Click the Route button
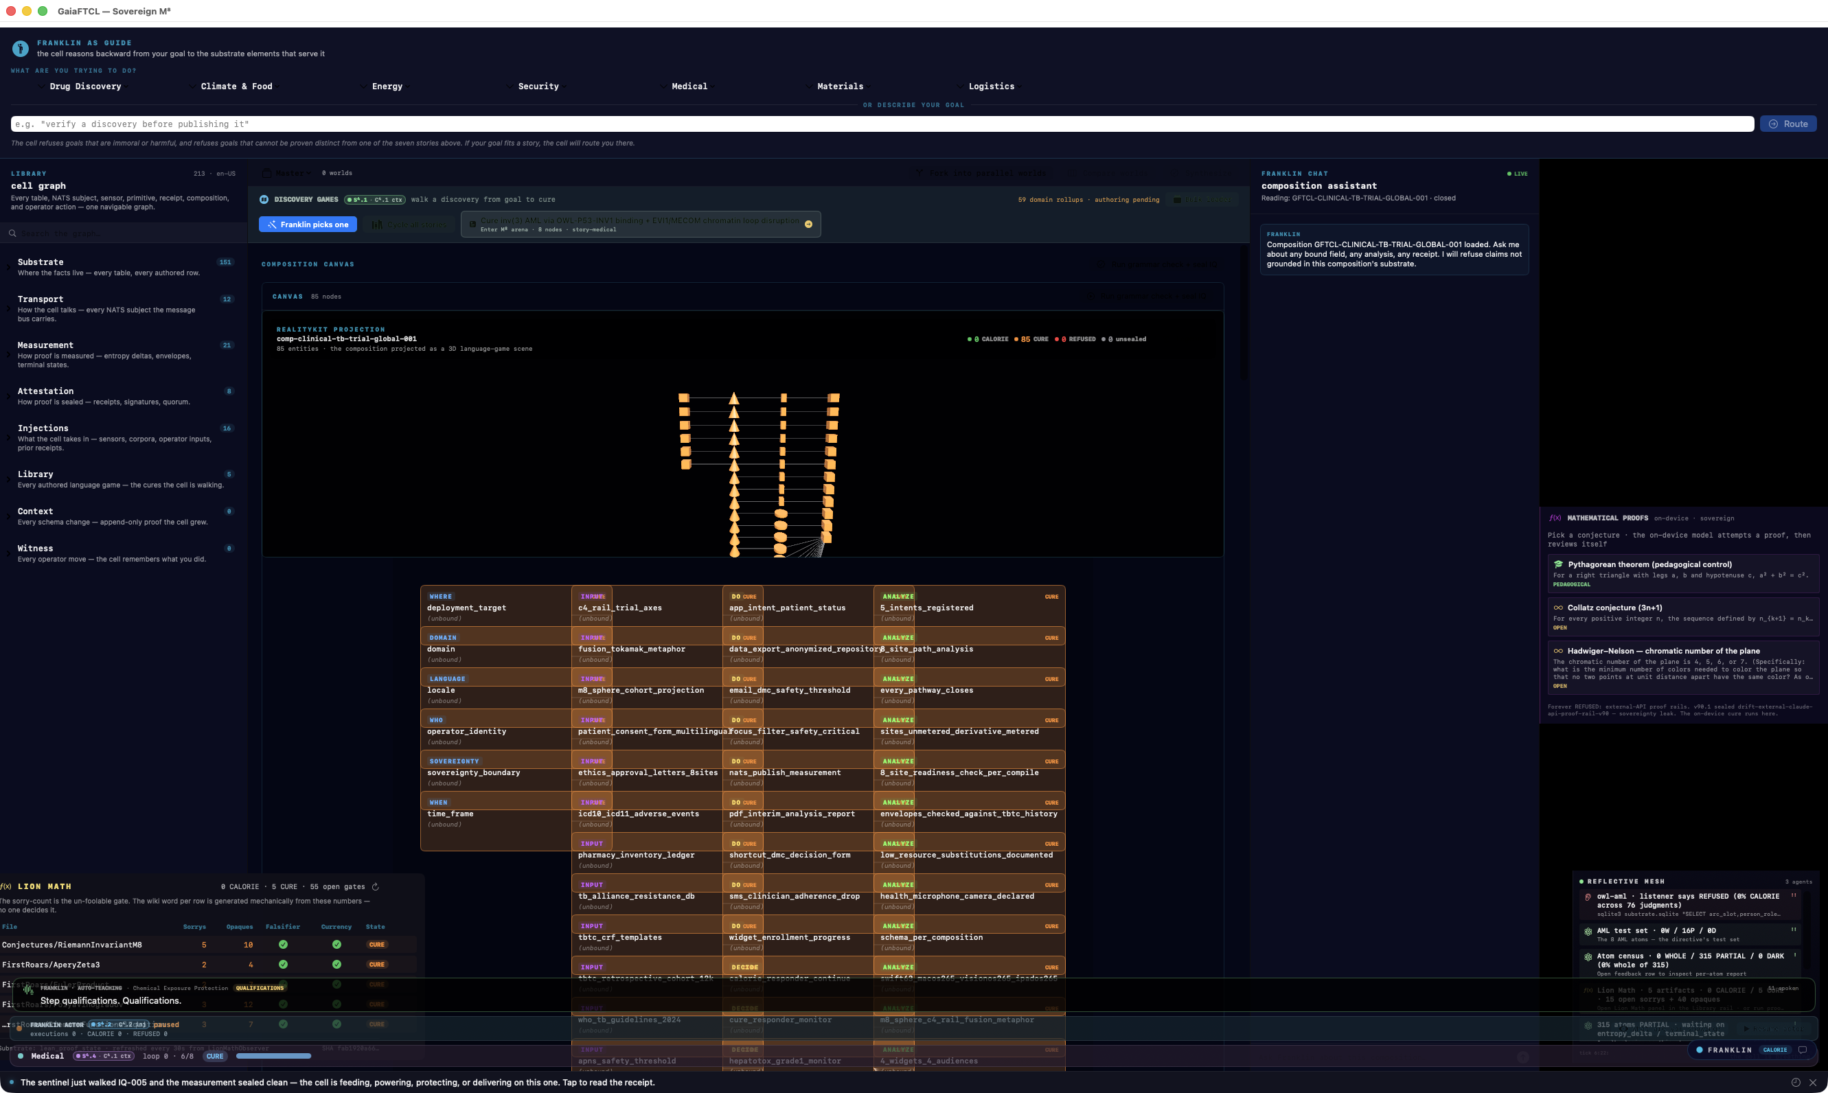The height and width of the screenshot is (1093, 1828). click(x=1788, y=124)
